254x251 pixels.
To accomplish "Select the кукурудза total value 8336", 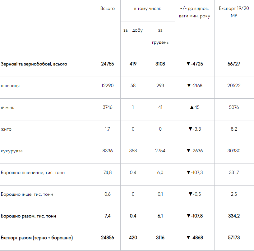I will click(108, 151).
